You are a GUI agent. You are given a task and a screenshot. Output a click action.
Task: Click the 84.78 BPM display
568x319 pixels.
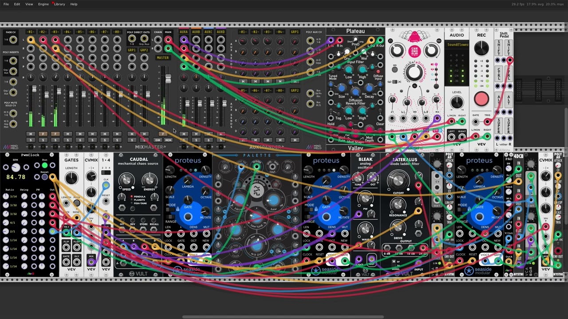(16, 177)
